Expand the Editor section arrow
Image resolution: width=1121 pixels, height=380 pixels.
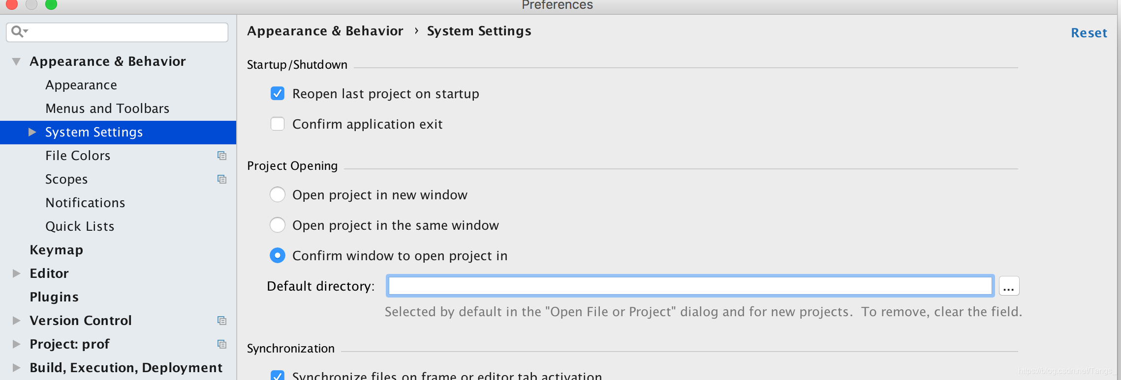point(16,273)
